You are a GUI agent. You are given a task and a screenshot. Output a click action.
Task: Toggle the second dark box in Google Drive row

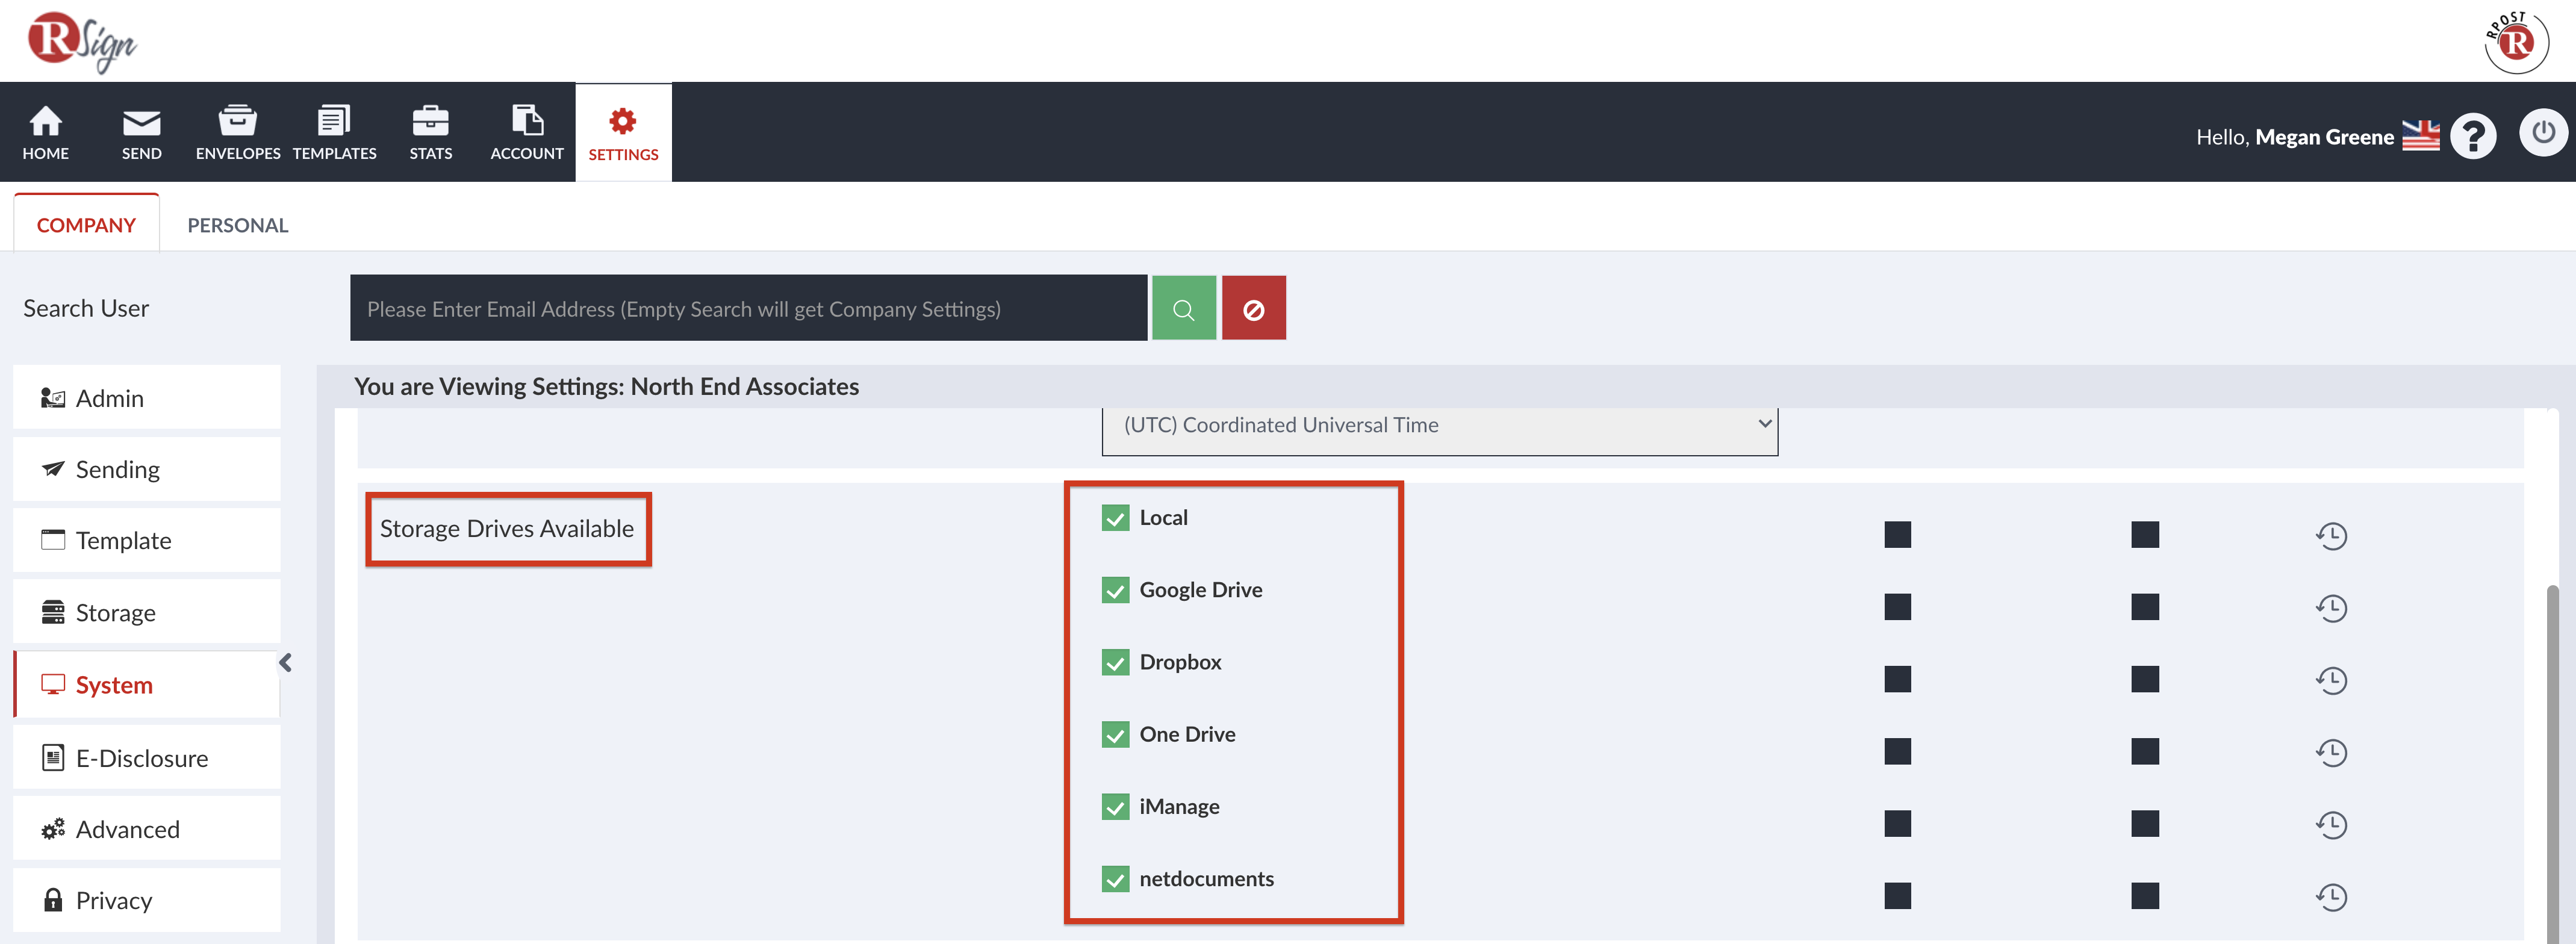click(2145, 607)
